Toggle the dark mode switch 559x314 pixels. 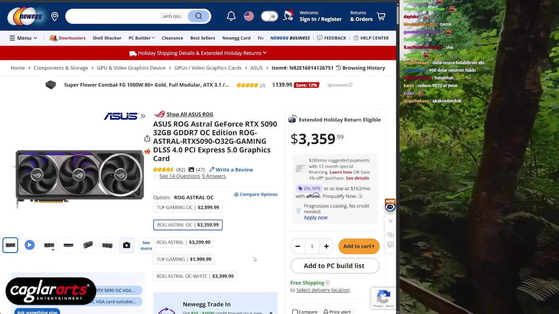[x=269, y=16]
